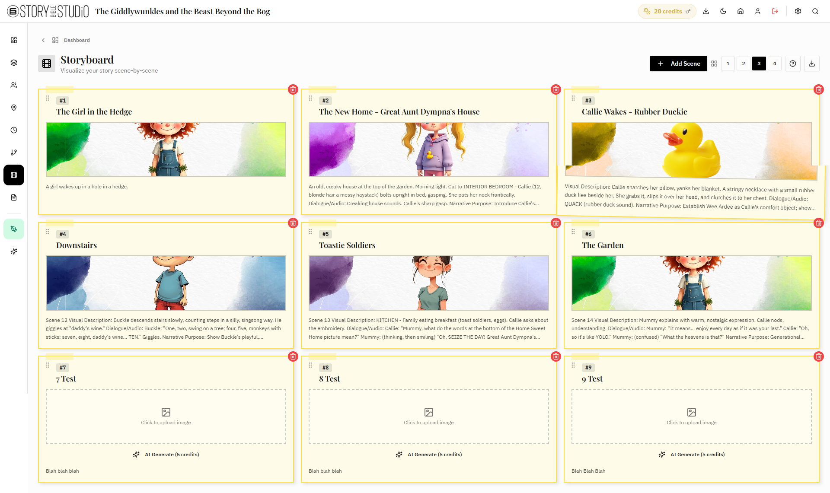The image size is (830, 493).
Task: Click the title 'Downstairs'
Action: coord(77,245)
